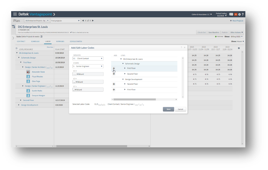Collapse First Floor in the plan grid
The width and height of the screenshot is (268, 170).
click(21, 62)
